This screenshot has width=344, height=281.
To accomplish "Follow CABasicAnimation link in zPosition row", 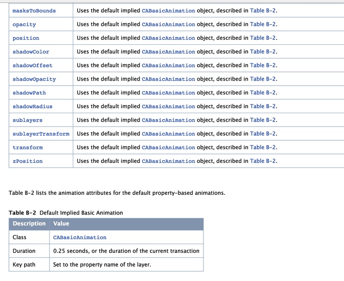I will coord(168,161).
